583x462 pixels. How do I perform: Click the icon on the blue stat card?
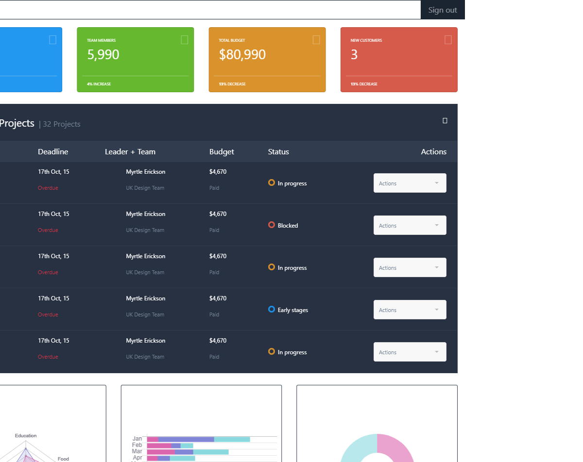pyautogui.click(x=52, y=40)
